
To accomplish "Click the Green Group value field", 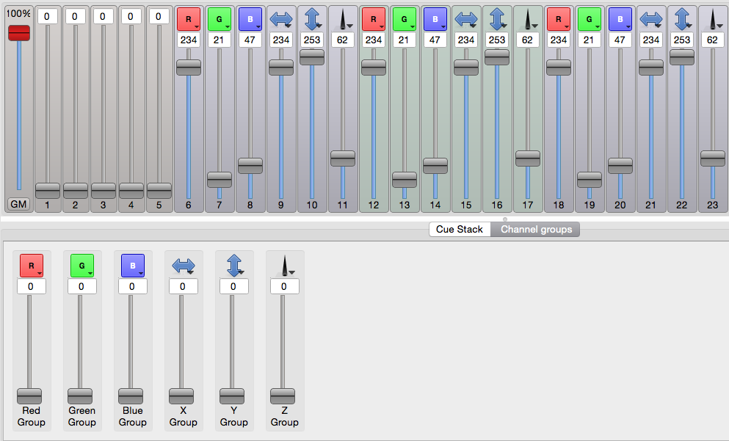I will 81,286.
